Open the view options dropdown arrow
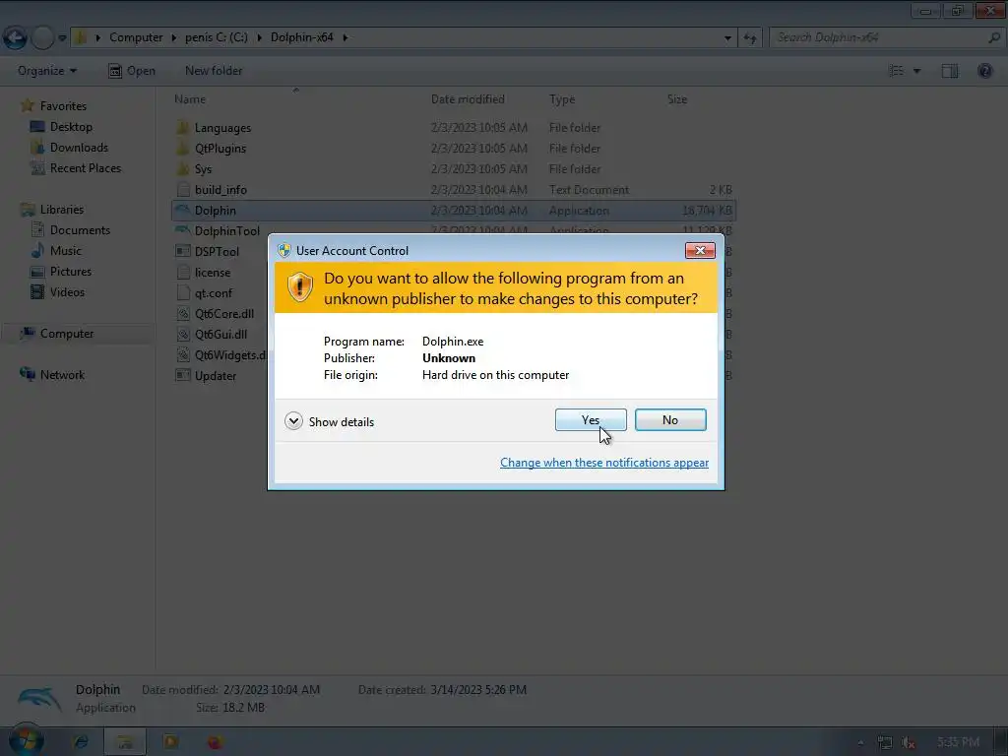This screenshot has height=756, width=1008. (917, 71)
